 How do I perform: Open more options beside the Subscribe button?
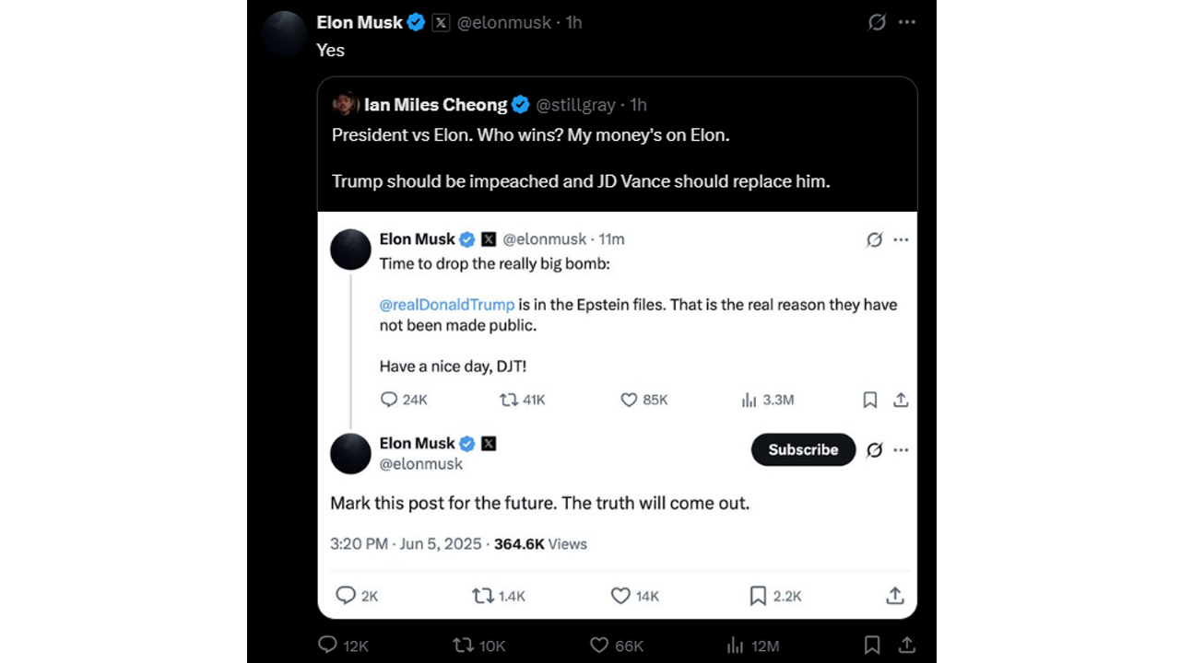coord(901,449)
